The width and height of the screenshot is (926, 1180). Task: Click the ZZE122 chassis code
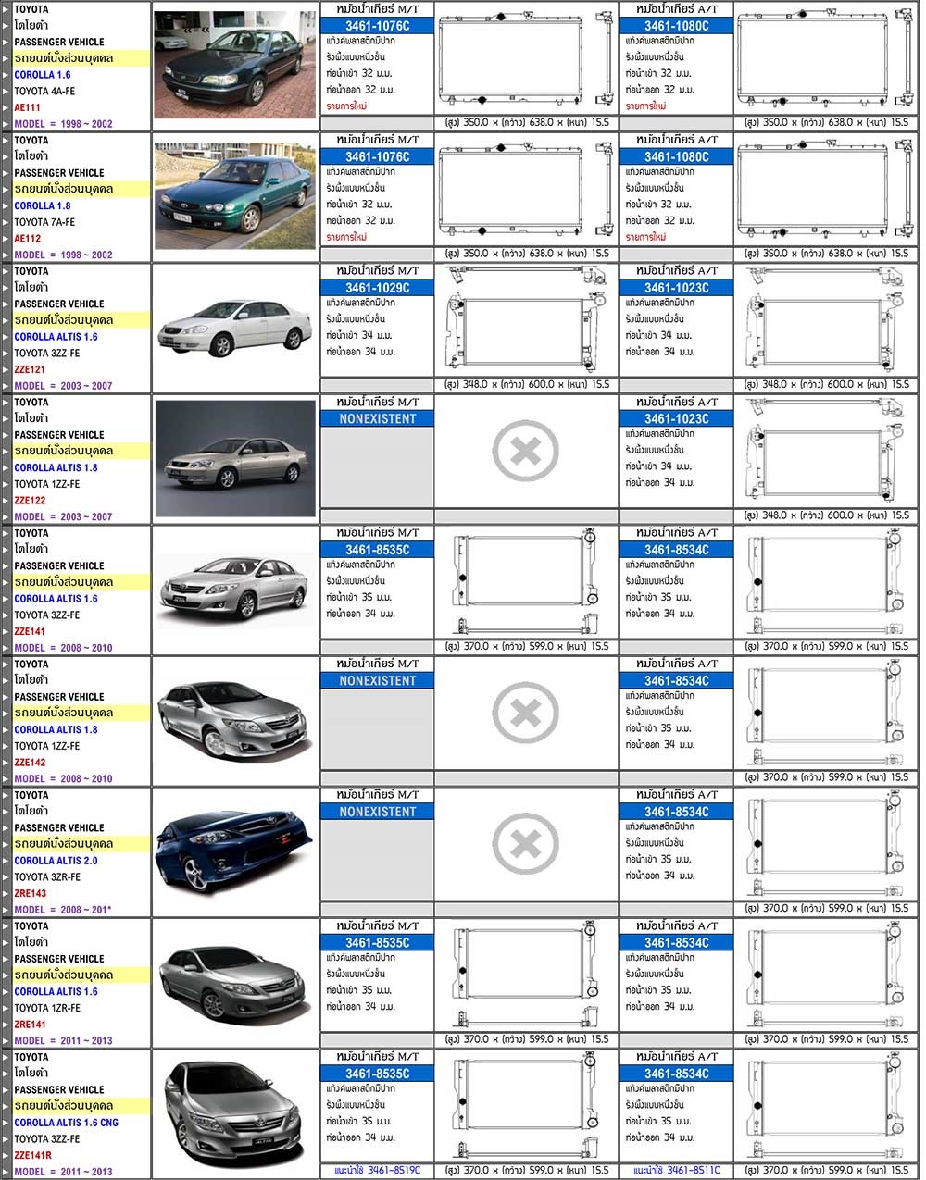tap(30, 501)
